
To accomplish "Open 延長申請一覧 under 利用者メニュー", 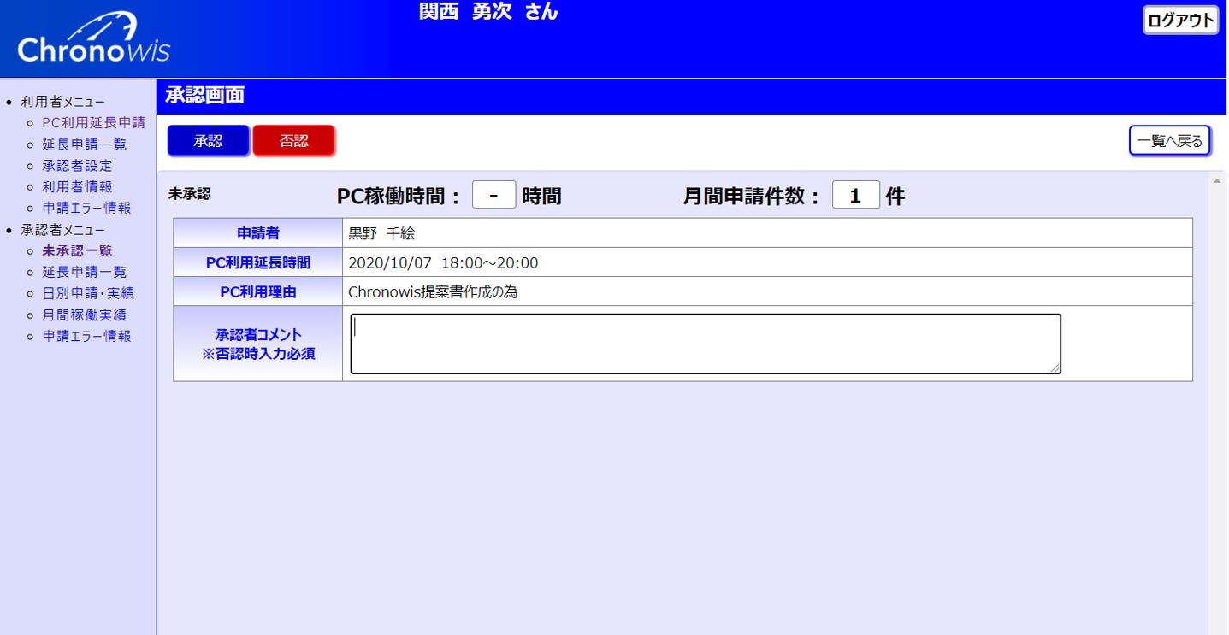I will 84,144.
